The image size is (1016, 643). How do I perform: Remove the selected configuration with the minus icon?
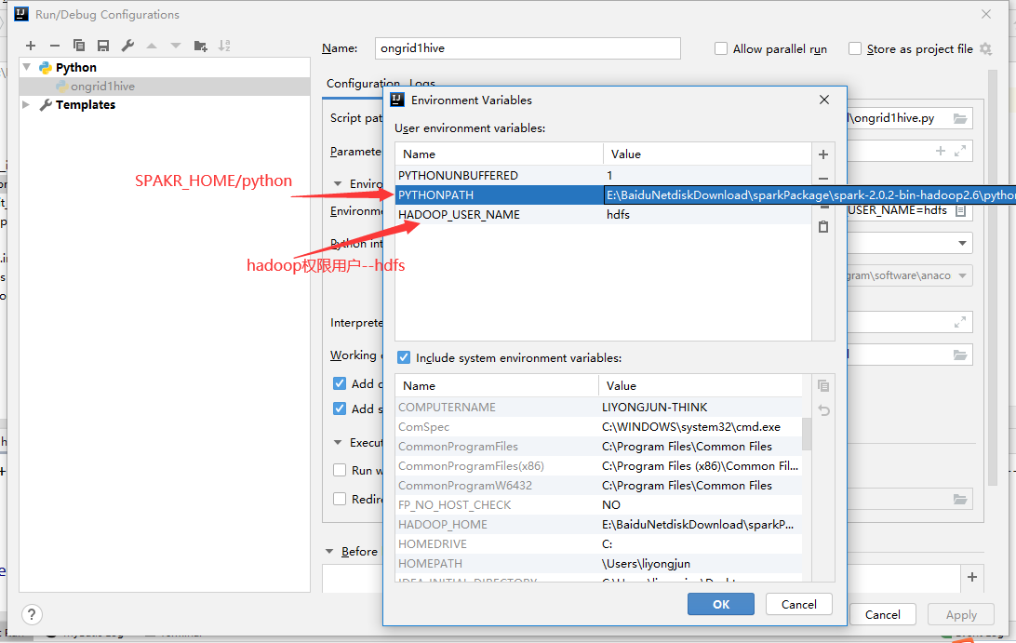coord(54,46)
